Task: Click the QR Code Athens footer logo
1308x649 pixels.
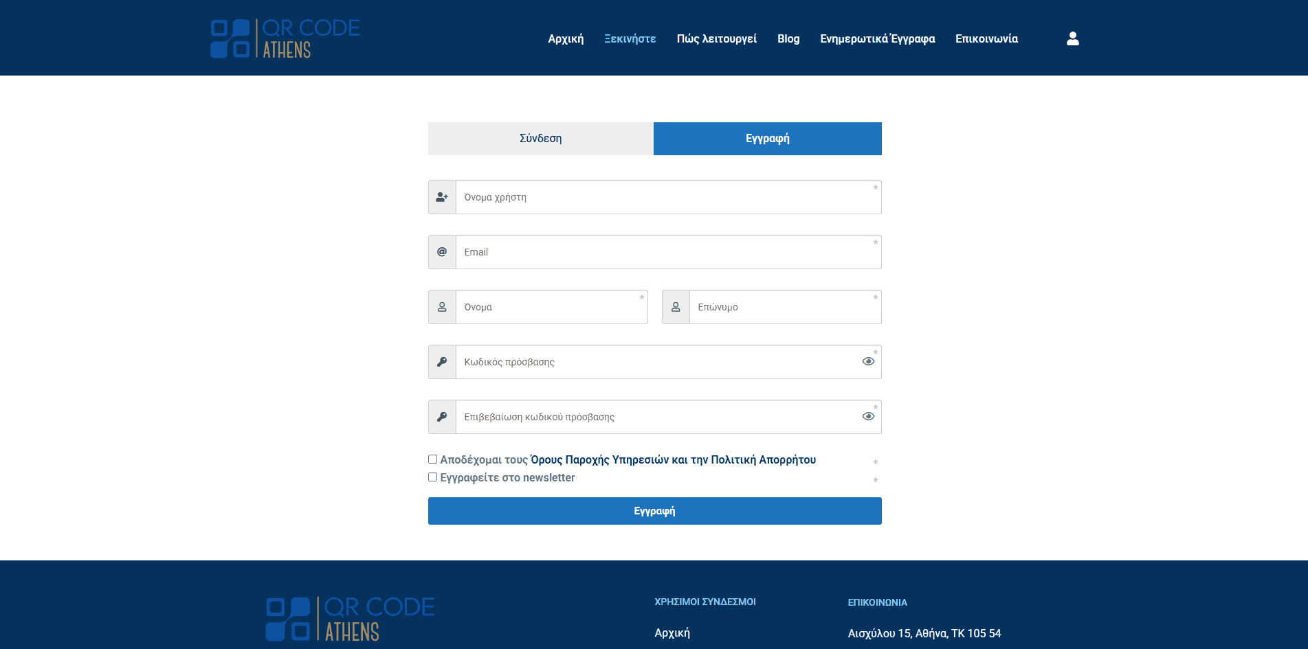Action: click(351, 619)
